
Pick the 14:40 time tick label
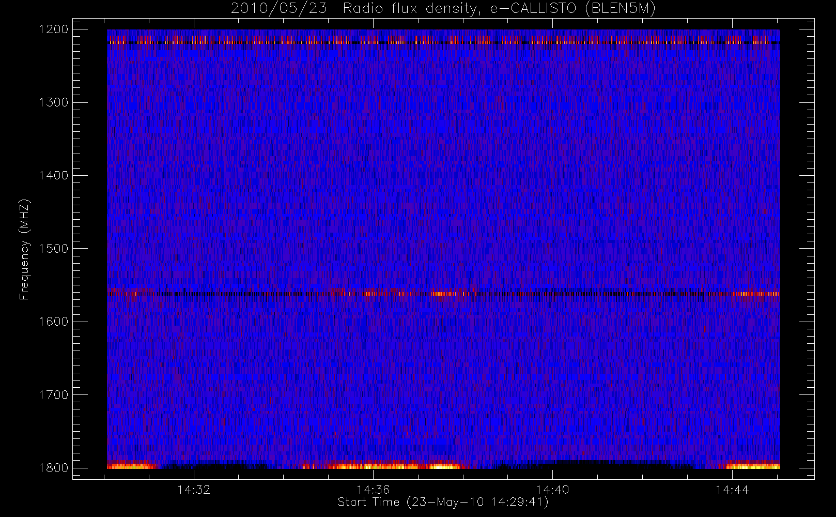(x=552, y=490)
